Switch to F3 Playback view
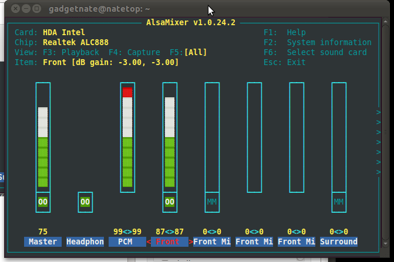Screen dimensions: 394x262 pos(71,52)
